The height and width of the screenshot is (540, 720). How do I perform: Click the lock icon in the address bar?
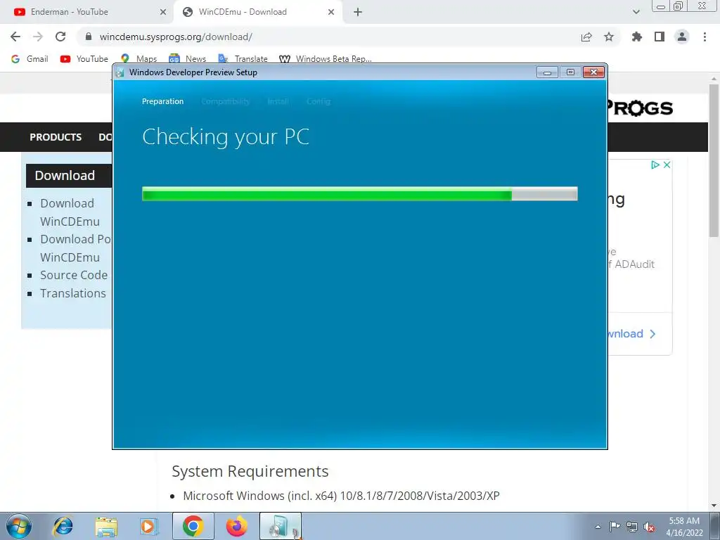tap(89, 37)
